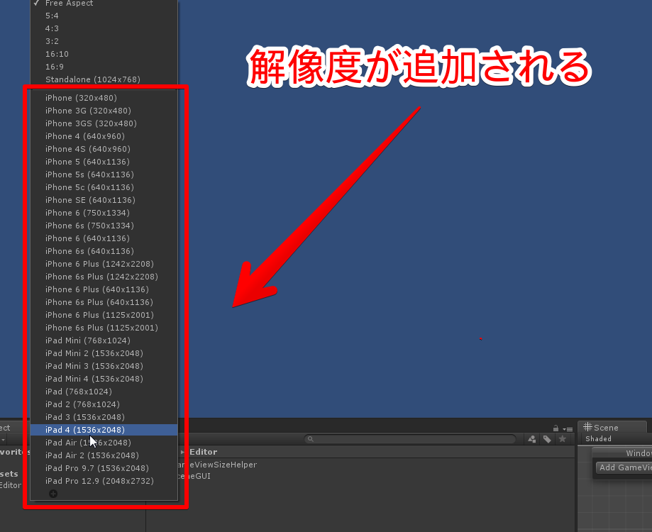Choose the 5:4 aspect ratio
The width and height of the screenshot is (652, 532).
point(104,16)
